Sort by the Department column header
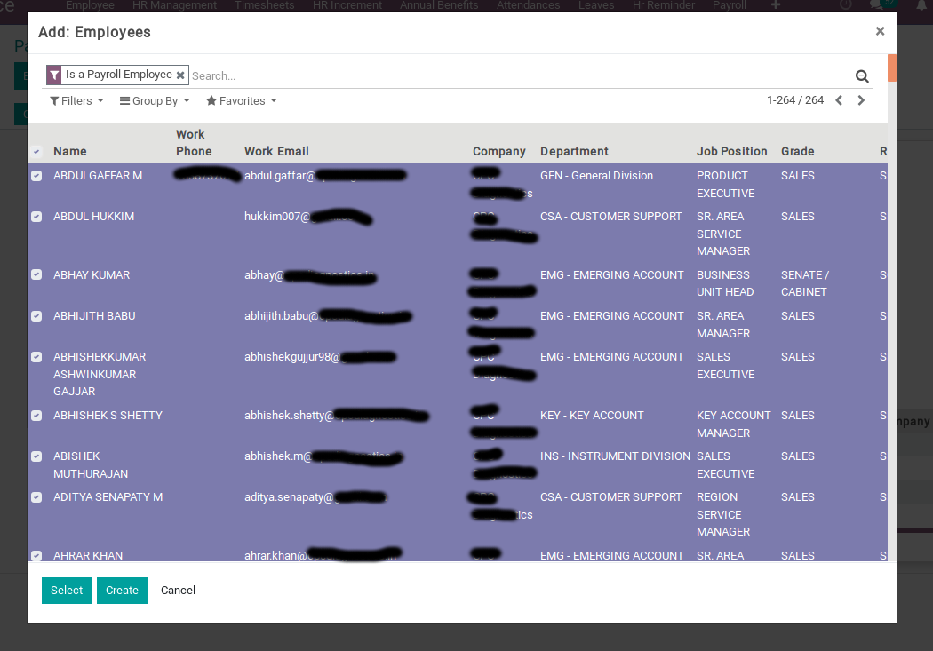933x651 pixels. (574, 151)
